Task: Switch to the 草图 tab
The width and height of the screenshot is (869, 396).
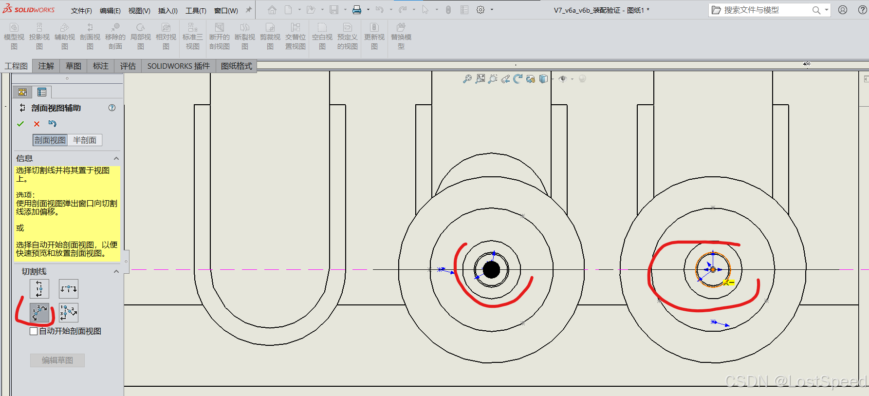Action: click(x=74, y=66)
